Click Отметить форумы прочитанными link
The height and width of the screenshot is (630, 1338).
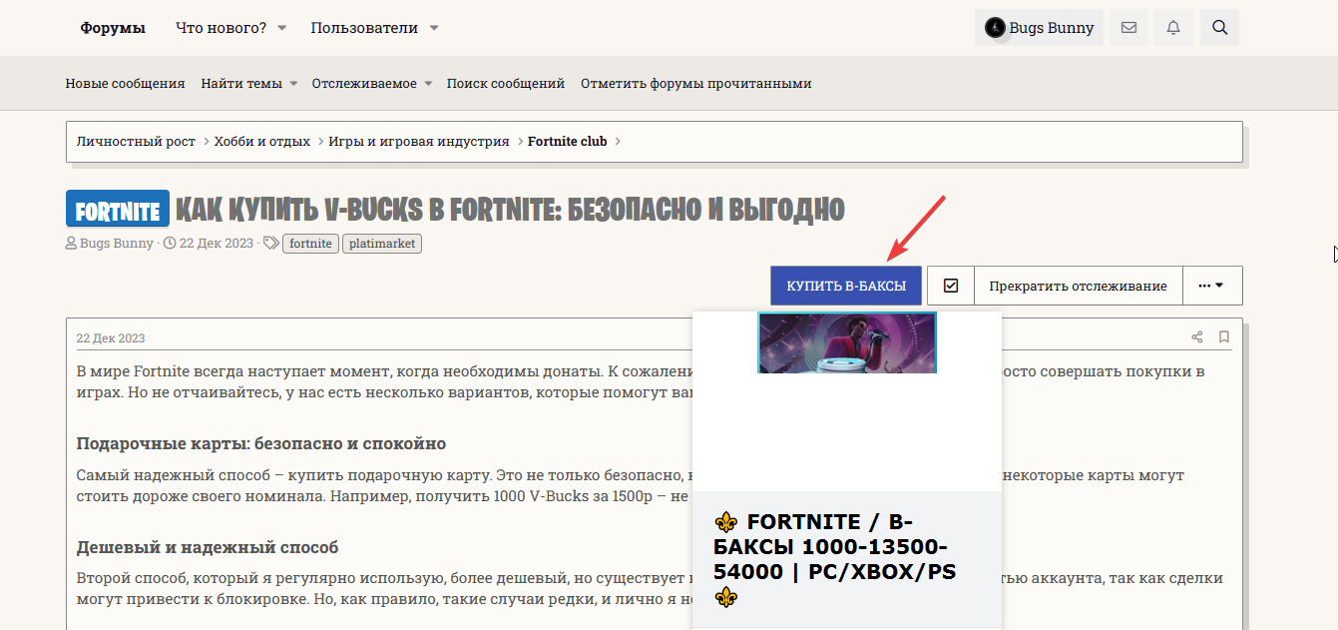click(695, 84)
